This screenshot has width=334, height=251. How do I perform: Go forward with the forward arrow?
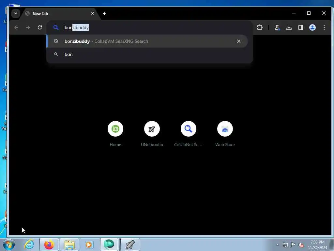(x=28, y=27)
